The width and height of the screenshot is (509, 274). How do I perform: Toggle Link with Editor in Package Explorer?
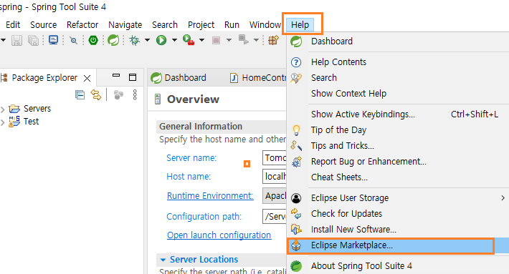[96, 94]
